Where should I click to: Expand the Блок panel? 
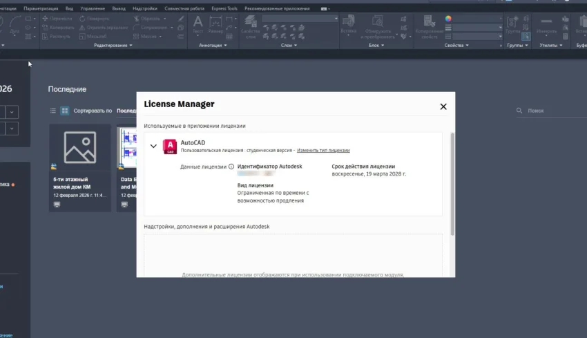tap(376, 46)
